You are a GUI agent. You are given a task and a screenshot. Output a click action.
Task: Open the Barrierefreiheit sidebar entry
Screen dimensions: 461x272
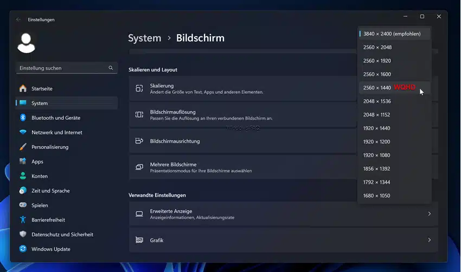tap(67, 220)
